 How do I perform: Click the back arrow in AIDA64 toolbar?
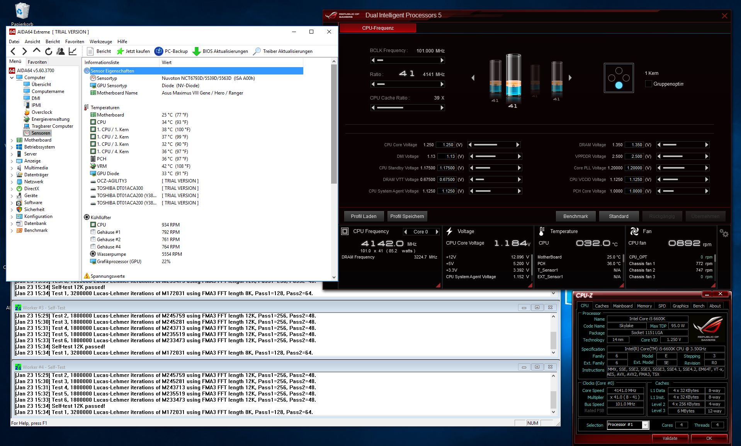13,51
